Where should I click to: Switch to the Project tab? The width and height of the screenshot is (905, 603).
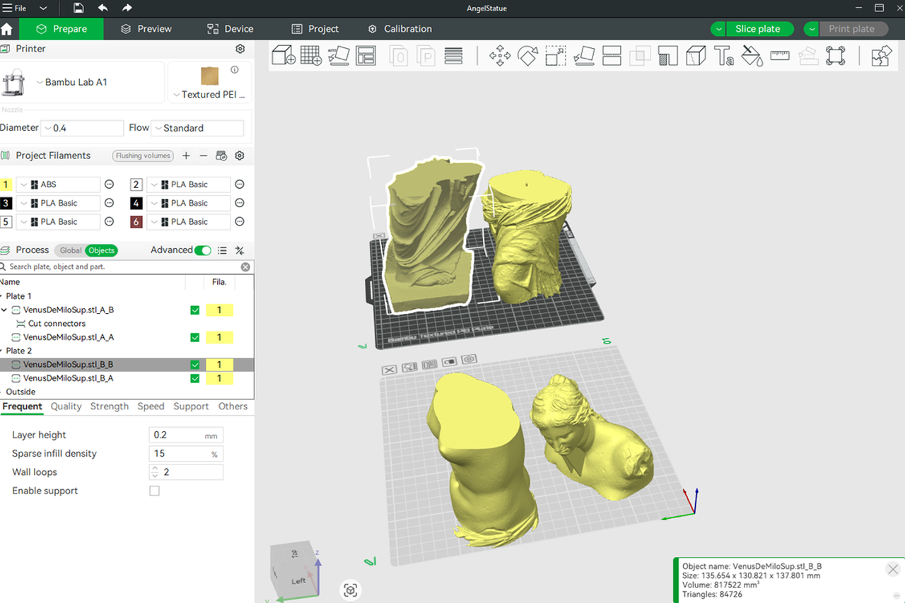315,29
